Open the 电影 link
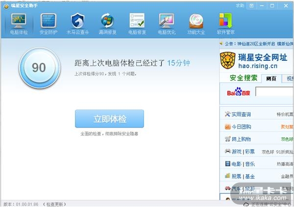 click(237, 164)
